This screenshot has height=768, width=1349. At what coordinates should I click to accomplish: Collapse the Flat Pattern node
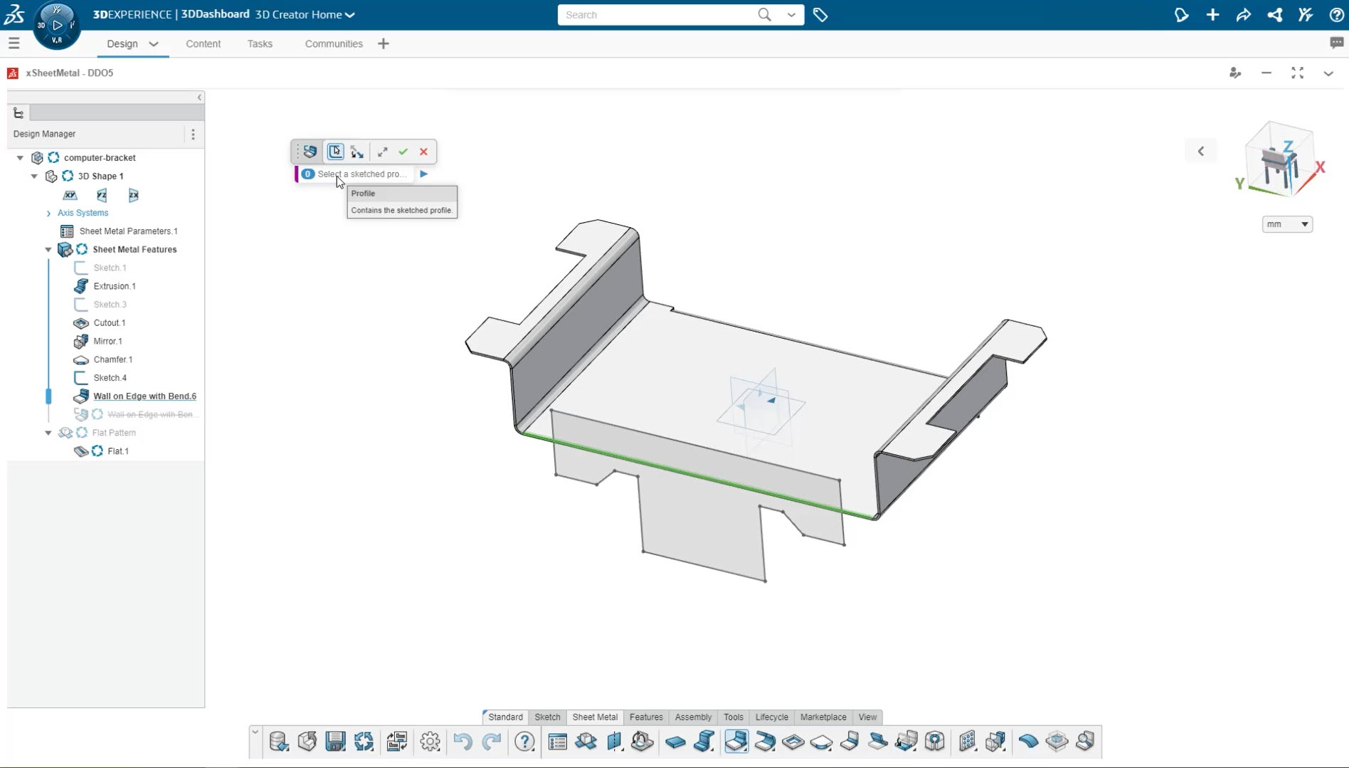tap(48, 433)
